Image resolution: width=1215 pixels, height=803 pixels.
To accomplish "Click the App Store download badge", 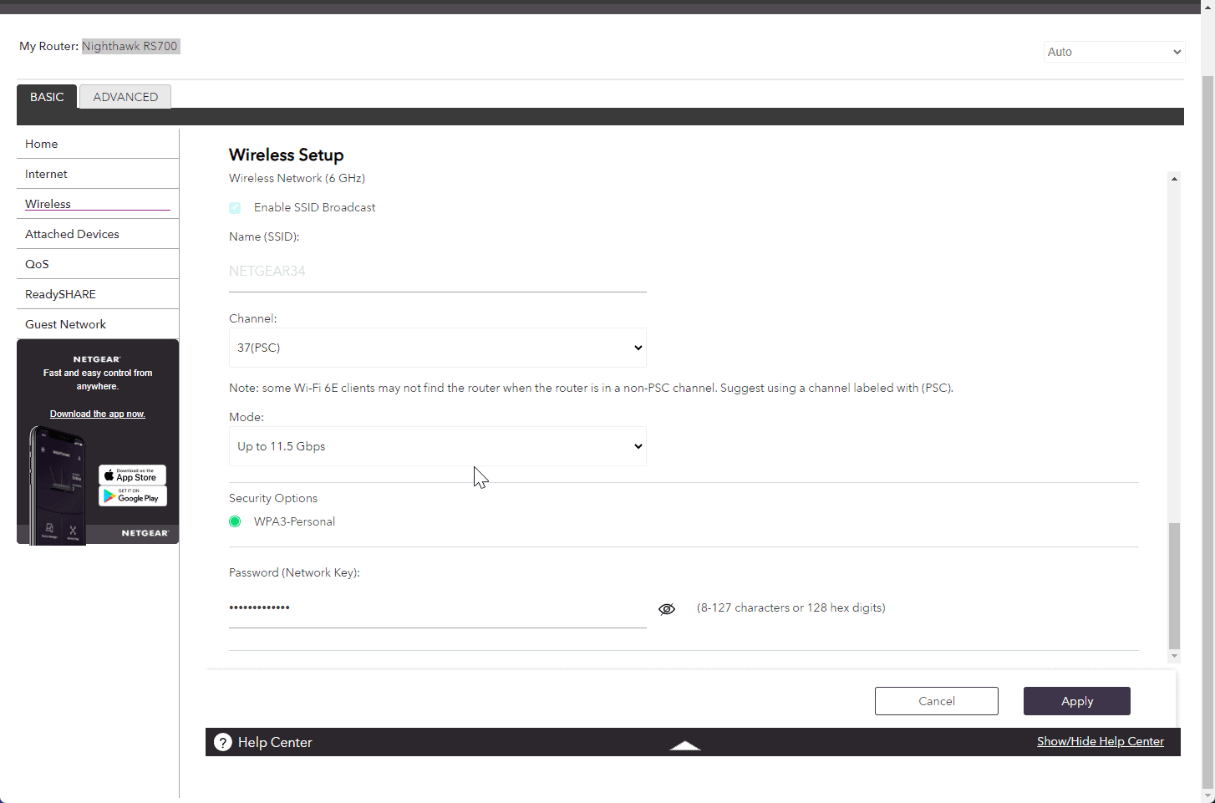I will click(x=132, y=475).
